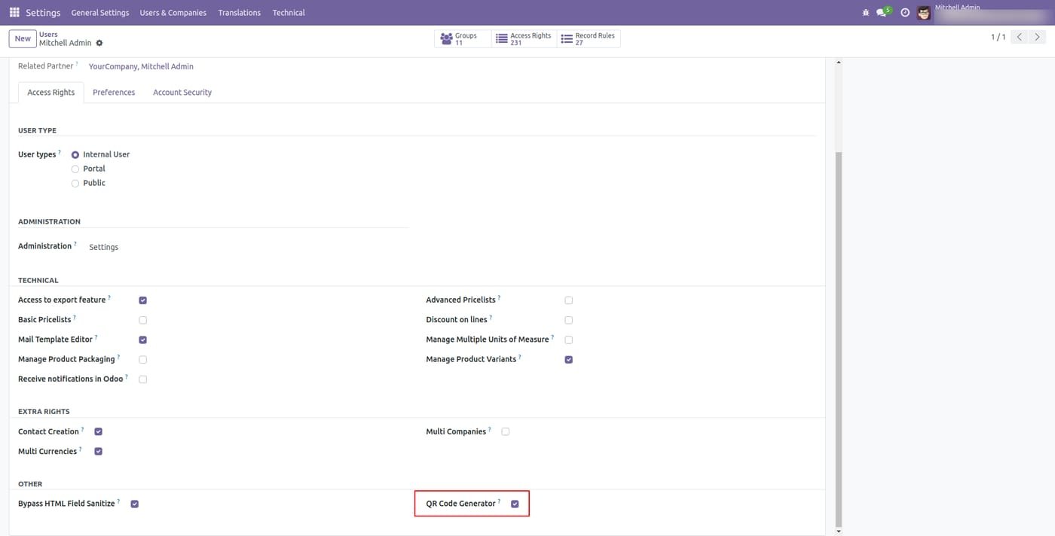The width and height of the screenshot is (1055, 536).
Task: Go to the previous record arrow
Action: (1019, 37)
